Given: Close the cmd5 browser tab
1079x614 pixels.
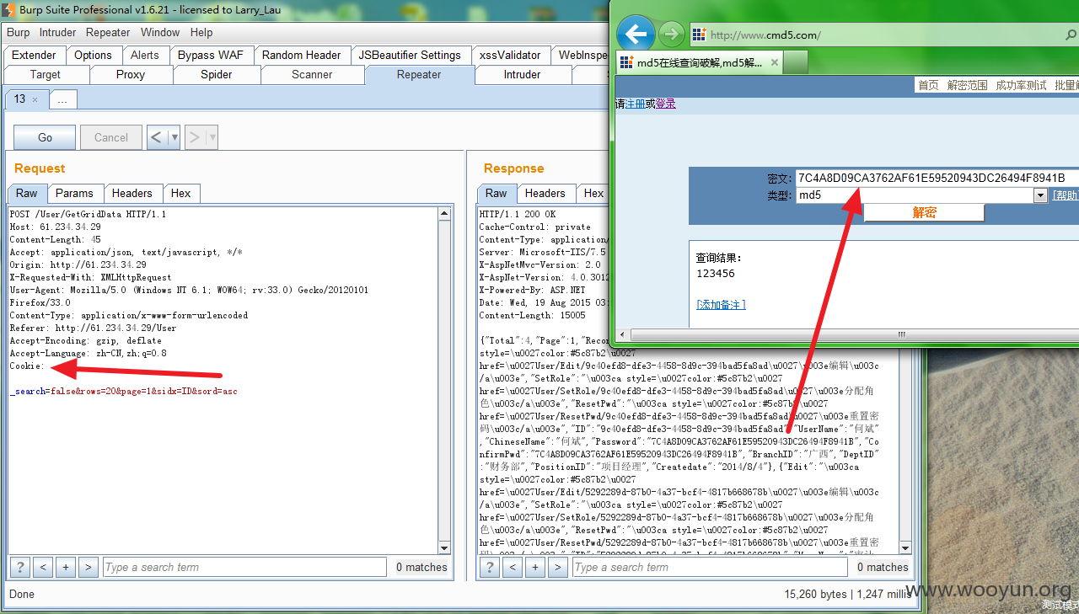Looking at the screenshot, I should pos(775,62).
